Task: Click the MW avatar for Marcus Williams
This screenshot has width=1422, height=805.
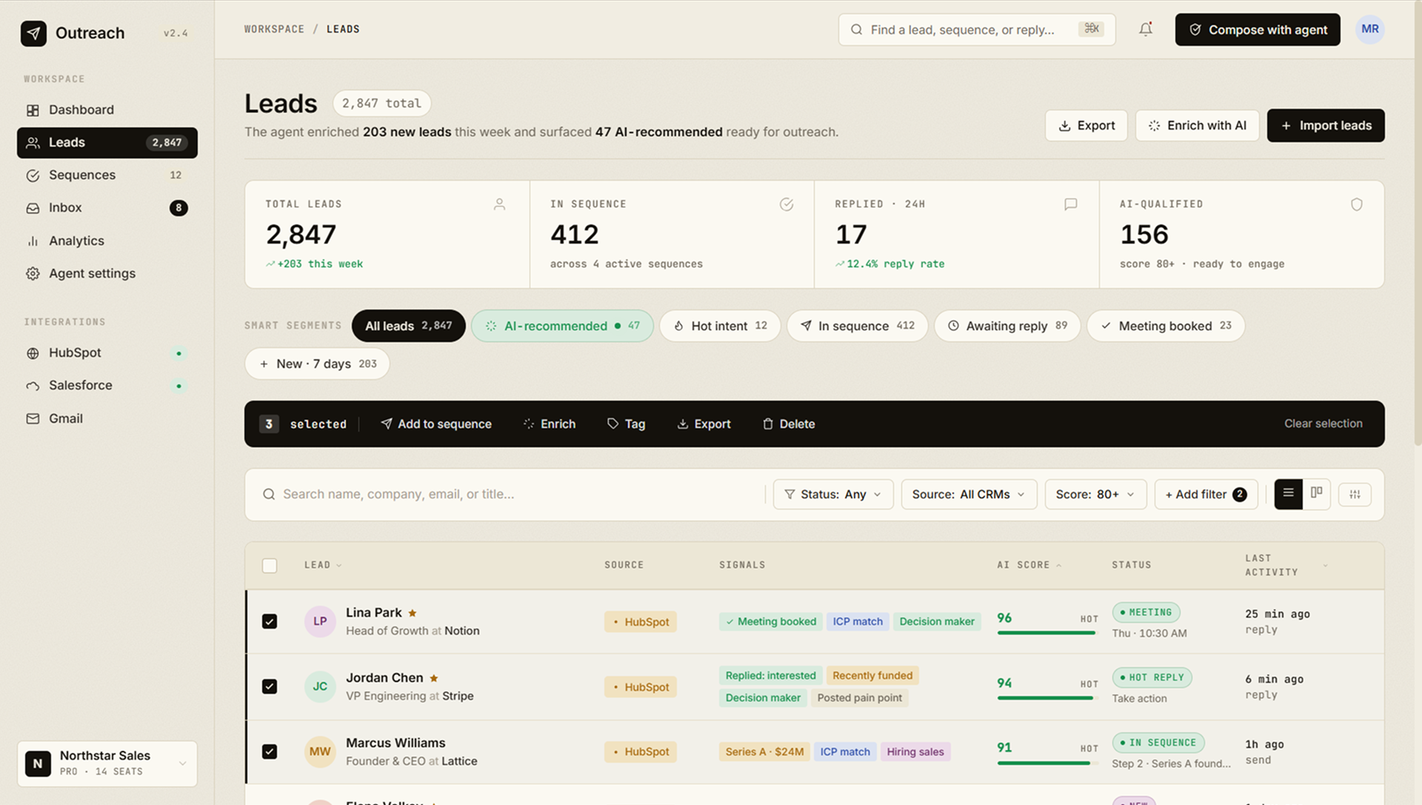Action: tap(320, 752)
